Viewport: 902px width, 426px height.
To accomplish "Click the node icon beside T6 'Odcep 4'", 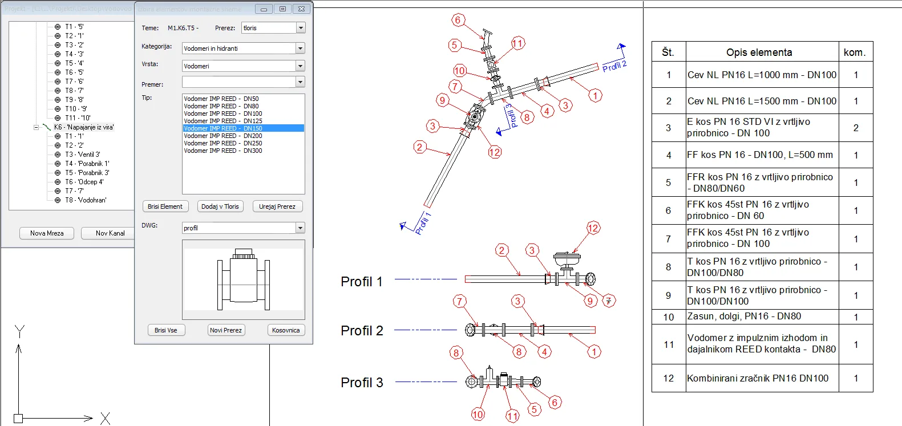I will click(x=58, y=182).
